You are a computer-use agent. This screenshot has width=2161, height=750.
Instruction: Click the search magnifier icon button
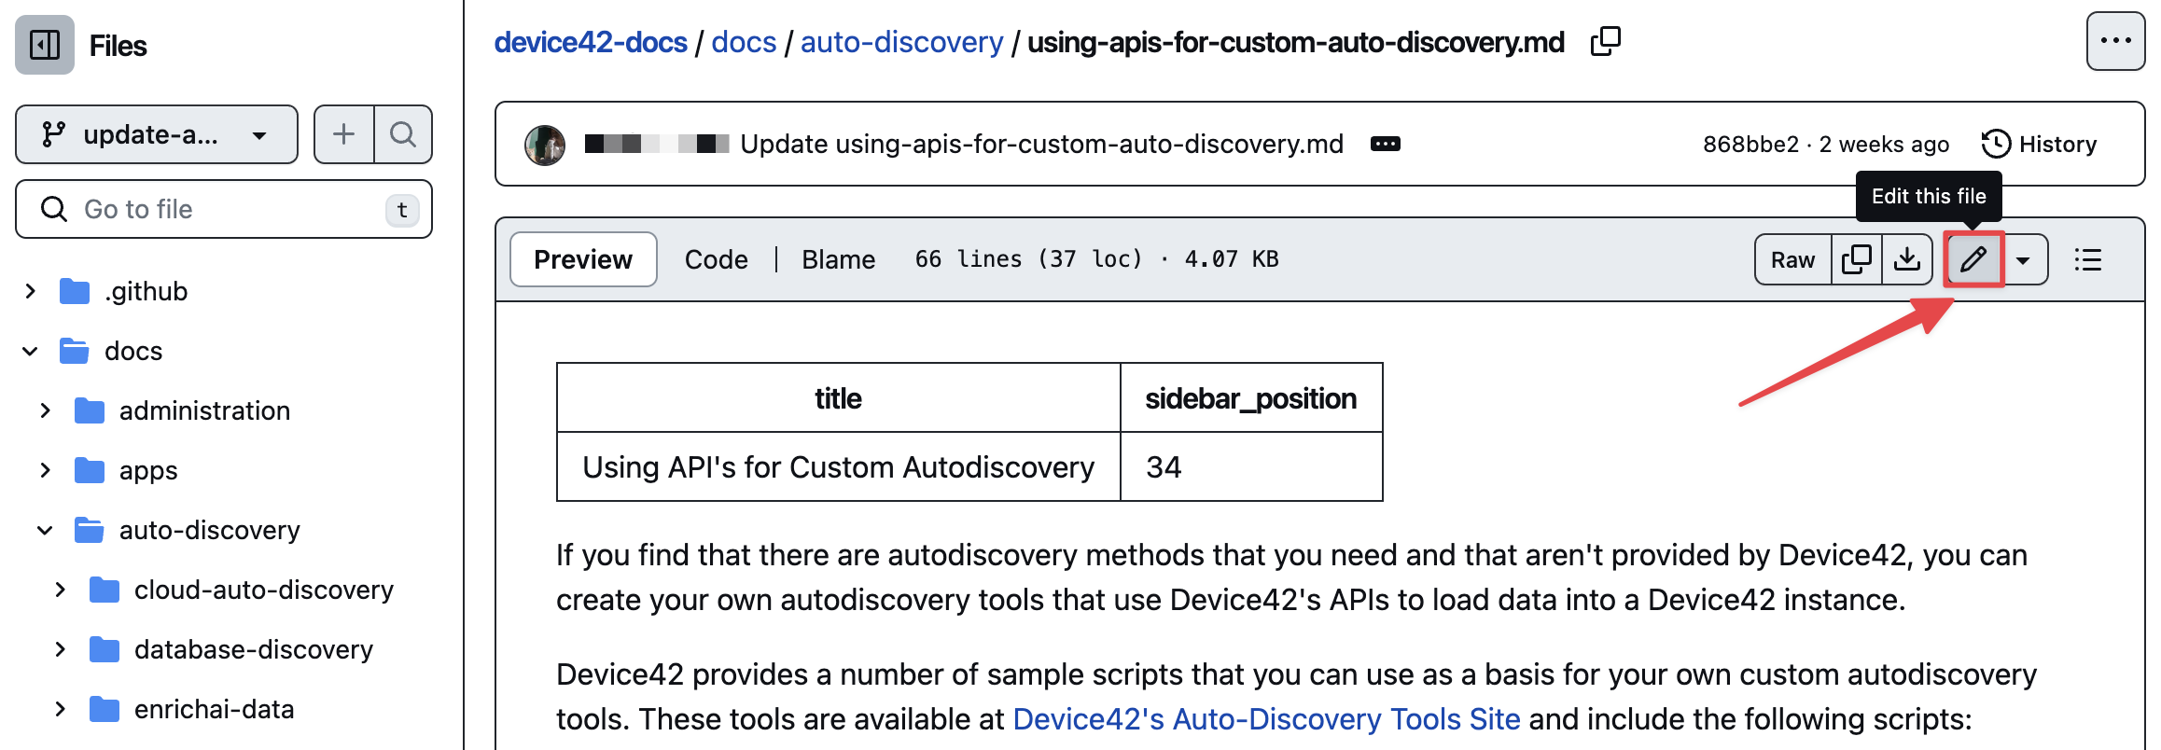(403, 134)
